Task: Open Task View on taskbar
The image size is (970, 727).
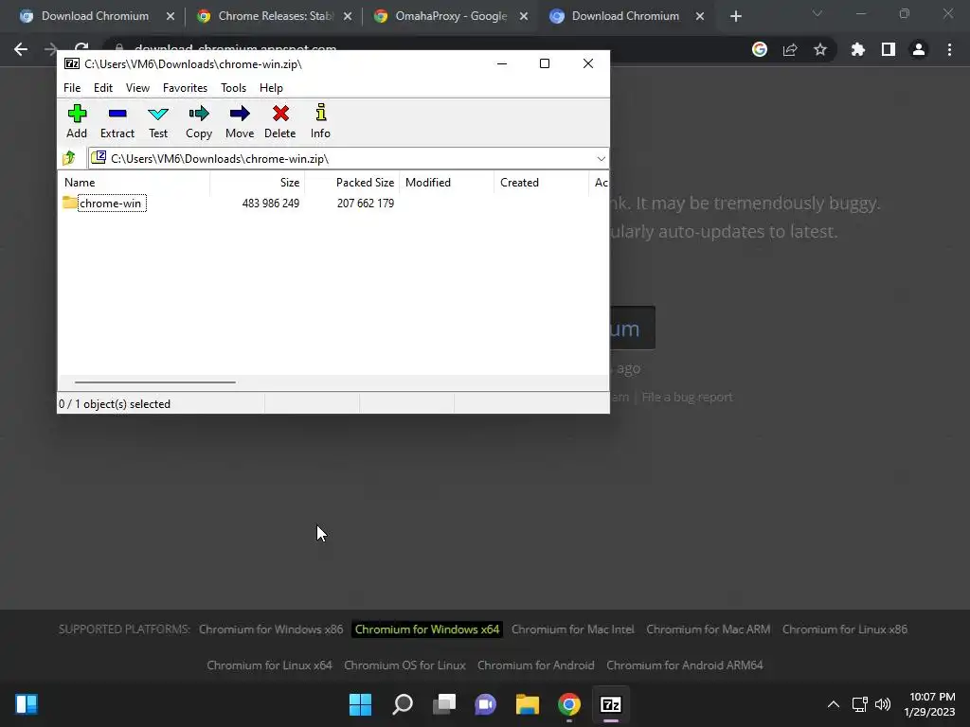Action: 444,704
